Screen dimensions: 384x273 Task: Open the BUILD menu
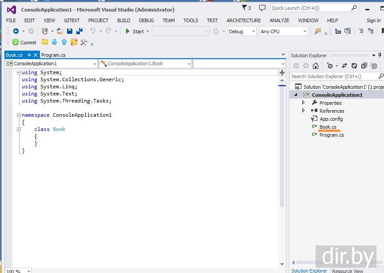tap(123, 20)
